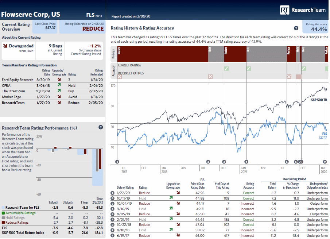Open help for ResearchTeam Rating Performance

101,127
